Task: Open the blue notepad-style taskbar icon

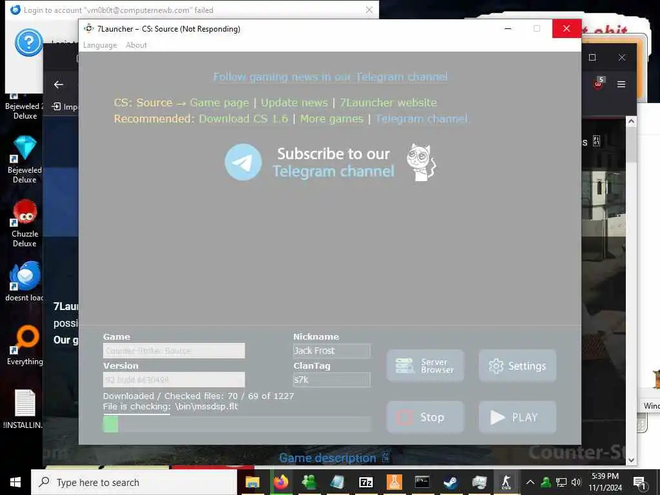Action: tap(337, 482)
